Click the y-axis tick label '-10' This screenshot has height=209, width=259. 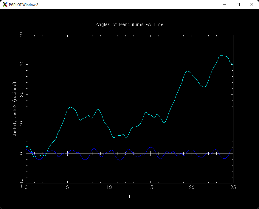[21, 183]
